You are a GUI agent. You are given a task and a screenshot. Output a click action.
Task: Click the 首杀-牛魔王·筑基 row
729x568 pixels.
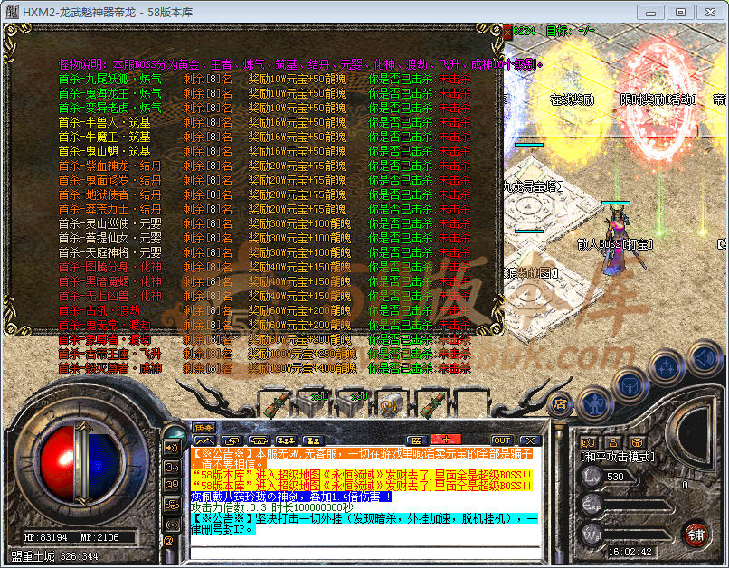pyautogui.click(x=264, y=137)
